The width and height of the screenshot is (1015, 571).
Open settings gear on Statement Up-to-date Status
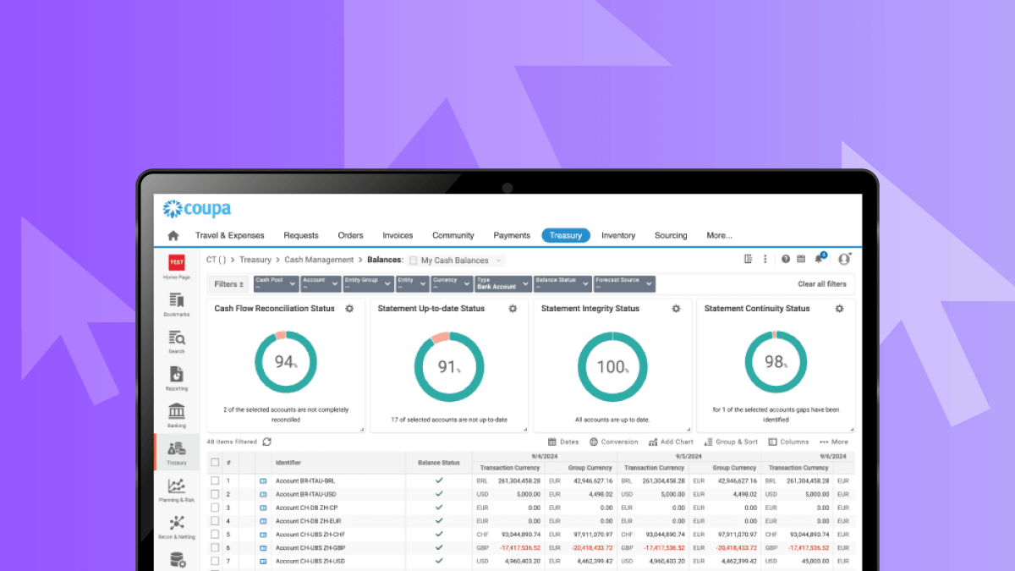tap(513, 309)
